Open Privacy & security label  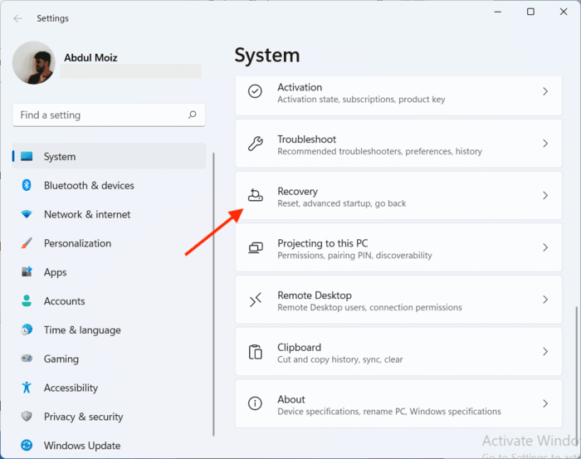click(x=83, y=417)
